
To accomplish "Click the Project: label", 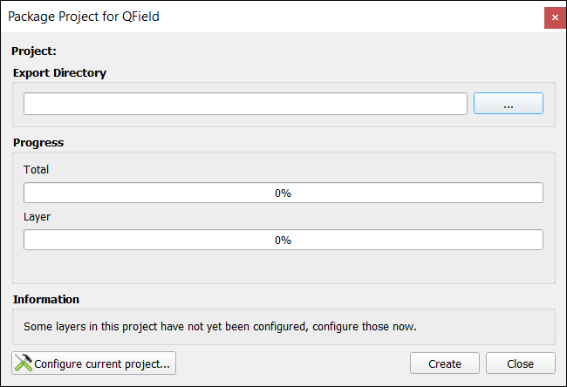I will point(34,51).
